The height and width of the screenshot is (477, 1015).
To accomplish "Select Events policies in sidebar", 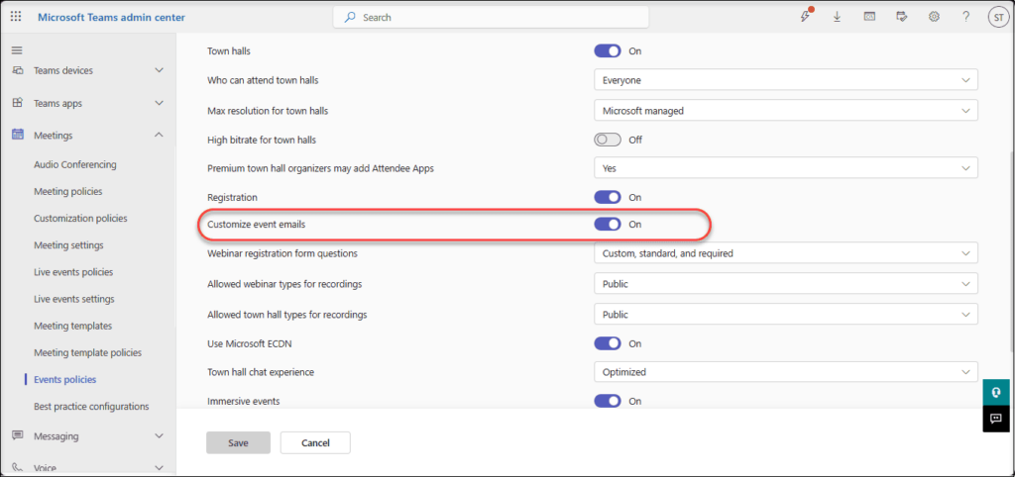I will [64, 379].
